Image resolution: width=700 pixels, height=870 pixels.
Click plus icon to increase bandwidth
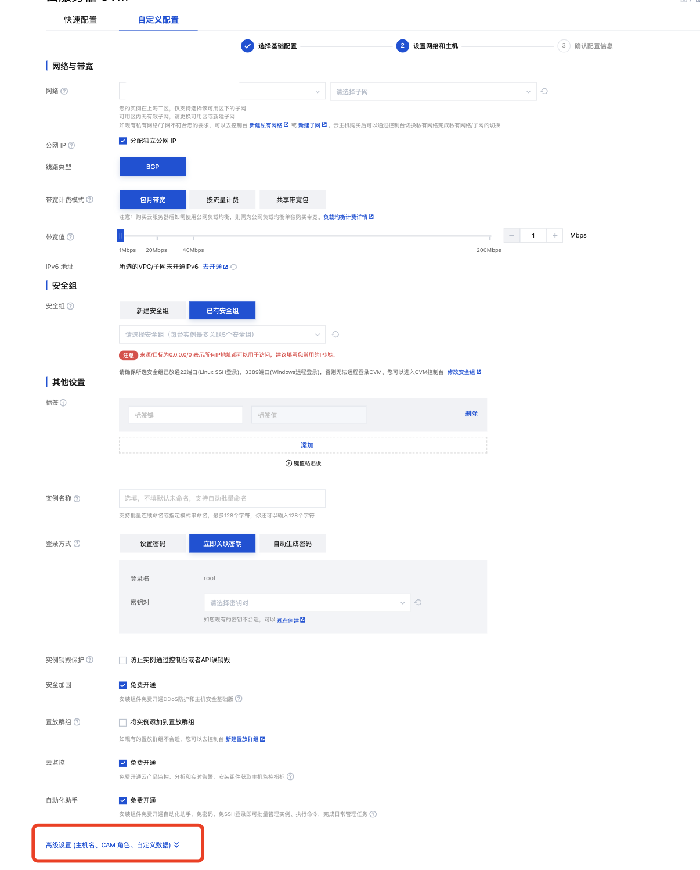555,236
